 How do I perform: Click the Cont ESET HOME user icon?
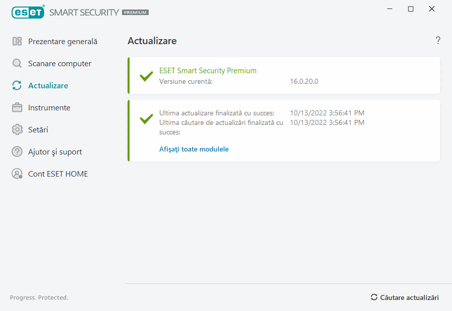(17, 174)
